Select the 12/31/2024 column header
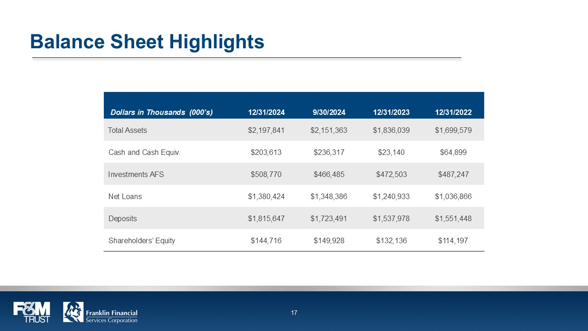 click(266, 112)
